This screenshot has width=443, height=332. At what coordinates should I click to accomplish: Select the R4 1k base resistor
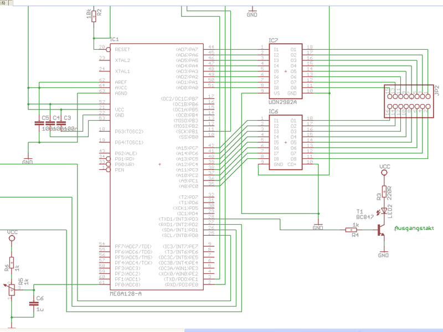click(351, 230)
